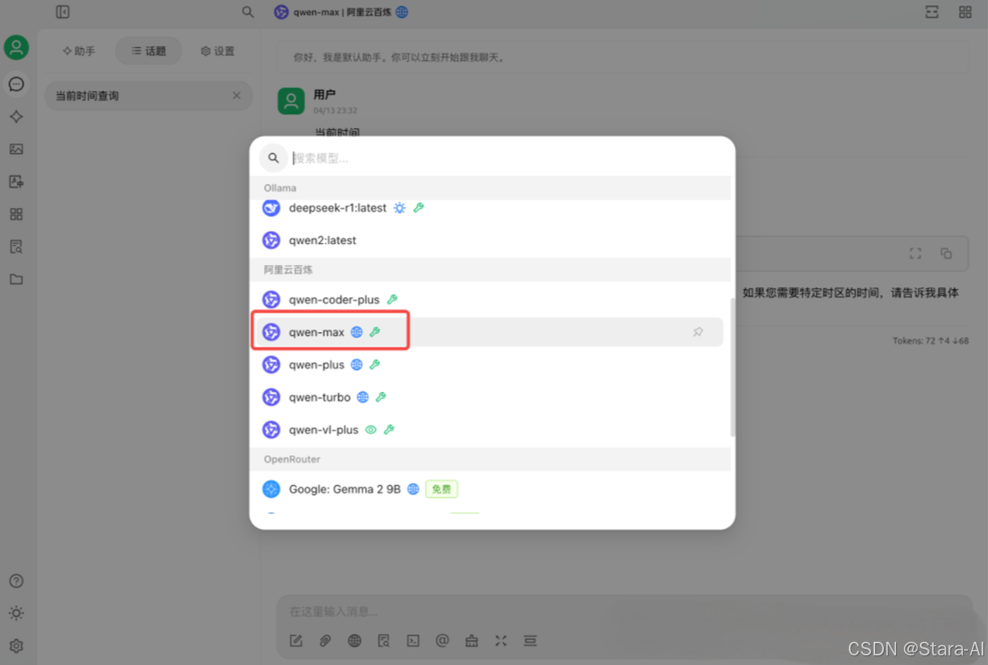Screen dimensions: 988x665
Task: Click the @ mention model icon
Action: pyautogui.click(x=442, y=641)
